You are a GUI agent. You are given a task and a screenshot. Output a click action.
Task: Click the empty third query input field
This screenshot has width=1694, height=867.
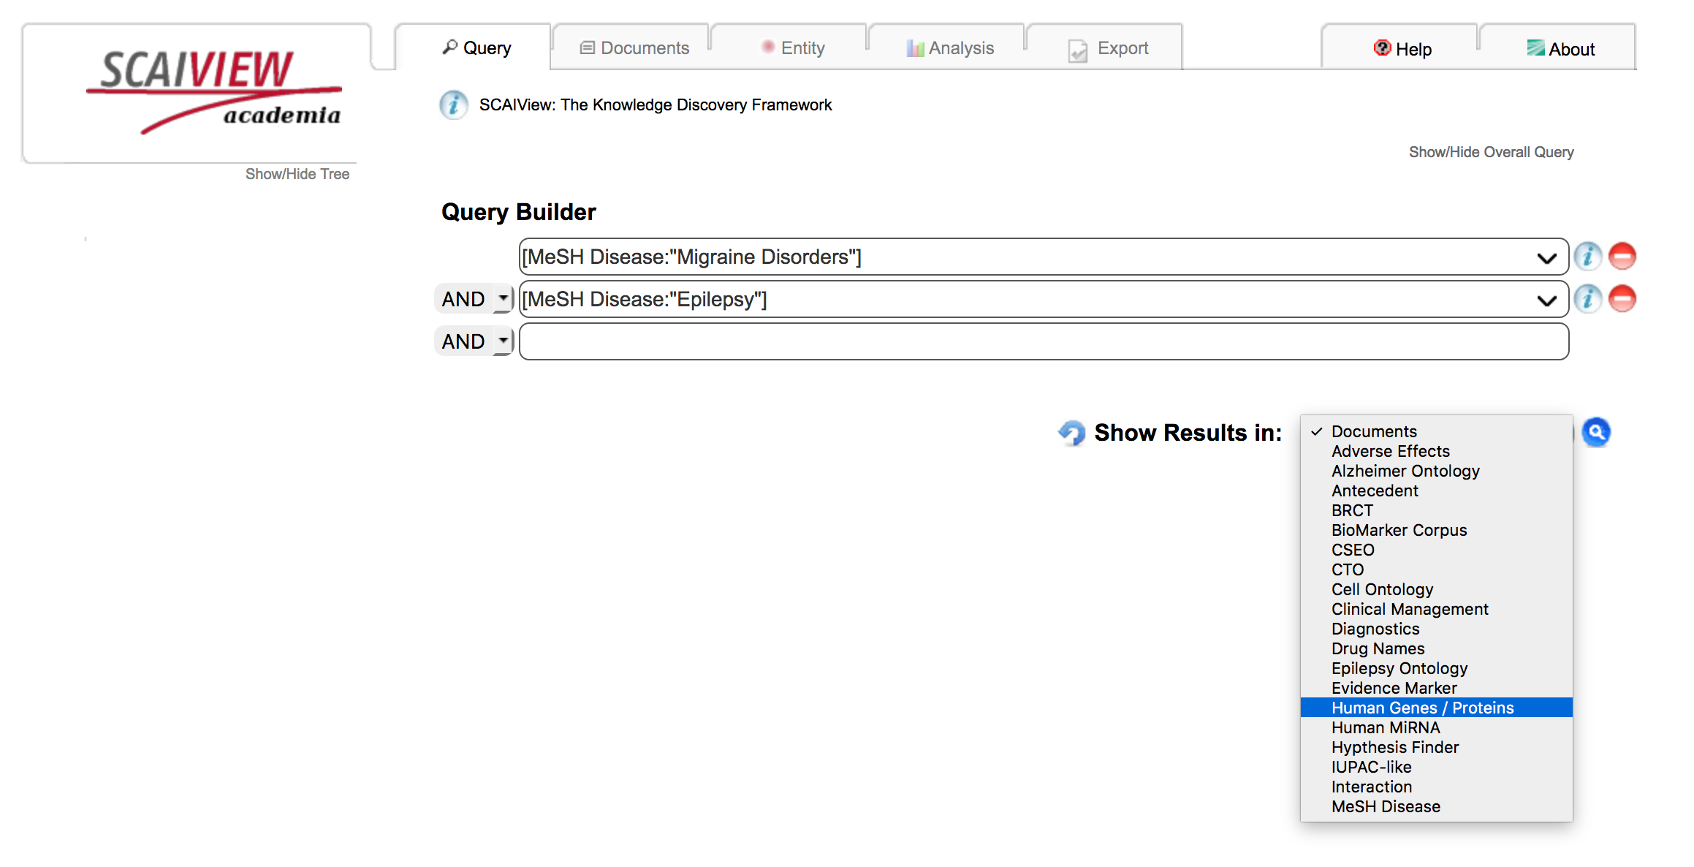pyautogui.click(x=1043, y=341)
